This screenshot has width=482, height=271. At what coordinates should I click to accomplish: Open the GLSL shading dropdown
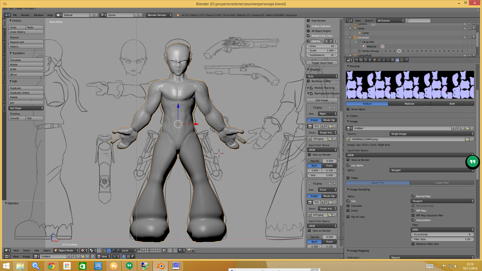point(322,76)
